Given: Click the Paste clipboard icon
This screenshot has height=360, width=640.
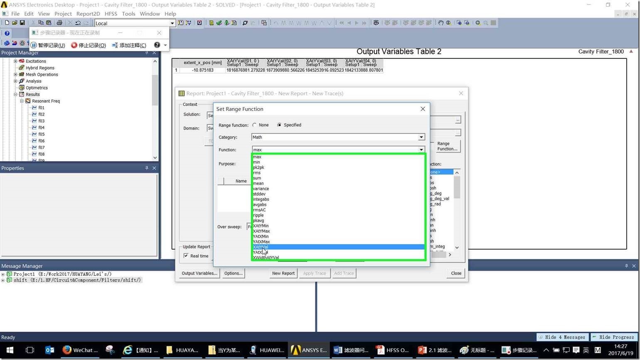Looking at the screenshot, I should click(x=49, y=23).
